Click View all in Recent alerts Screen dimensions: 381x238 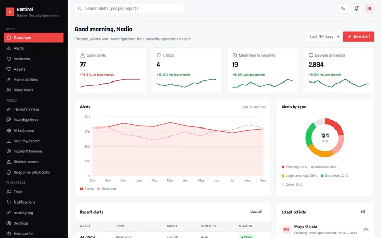pos(256,212)
